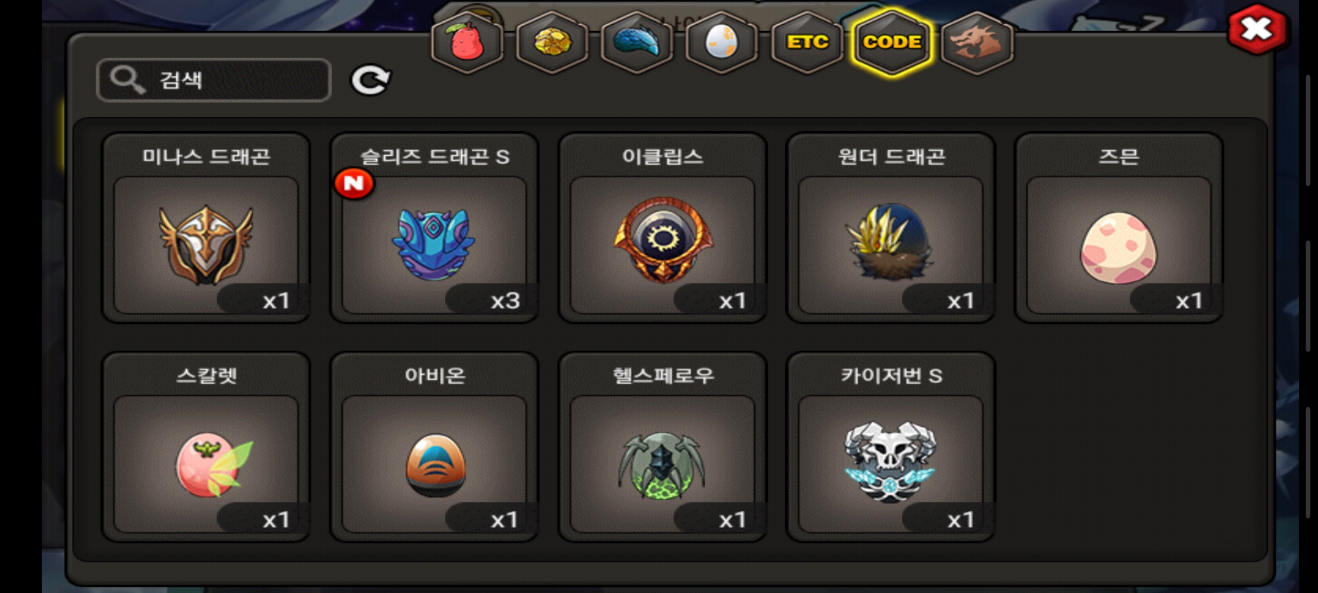The image size is (1318, 593).
Task: Select the gold nugget category tab
Action: [552, 43]
